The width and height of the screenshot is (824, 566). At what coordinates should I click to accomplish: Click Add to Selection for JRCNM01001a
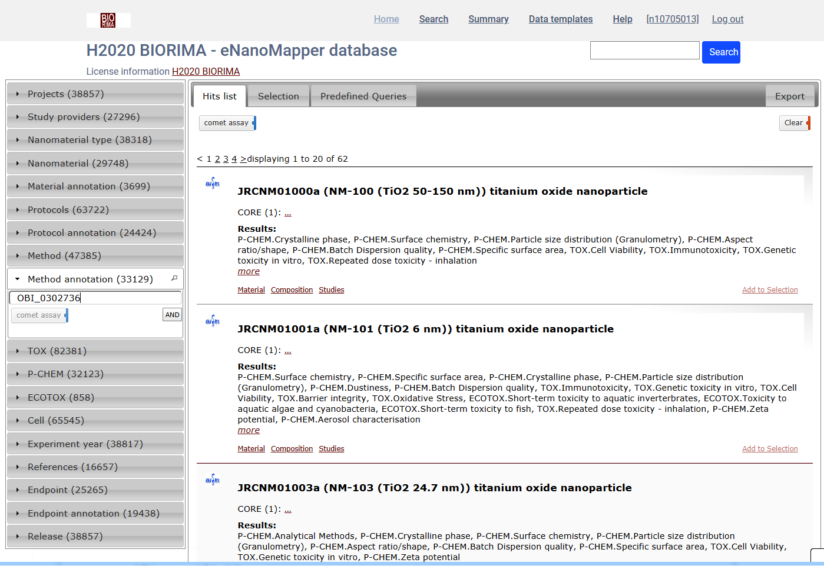770,448
